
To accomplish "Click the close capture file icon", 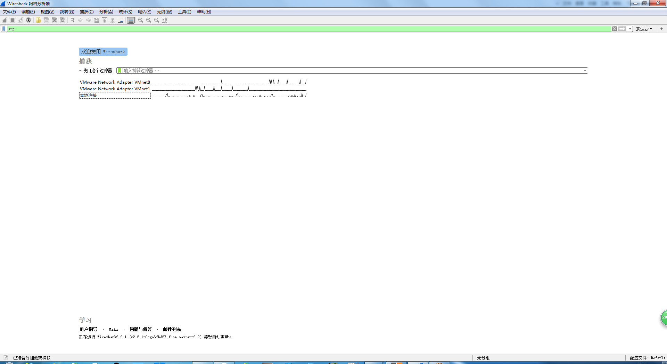I will coord(54,20).
